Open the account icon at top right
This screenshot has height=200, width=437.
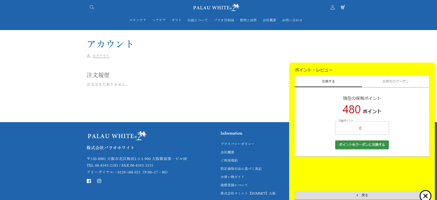pyautogui.click(x=332, y=7)
